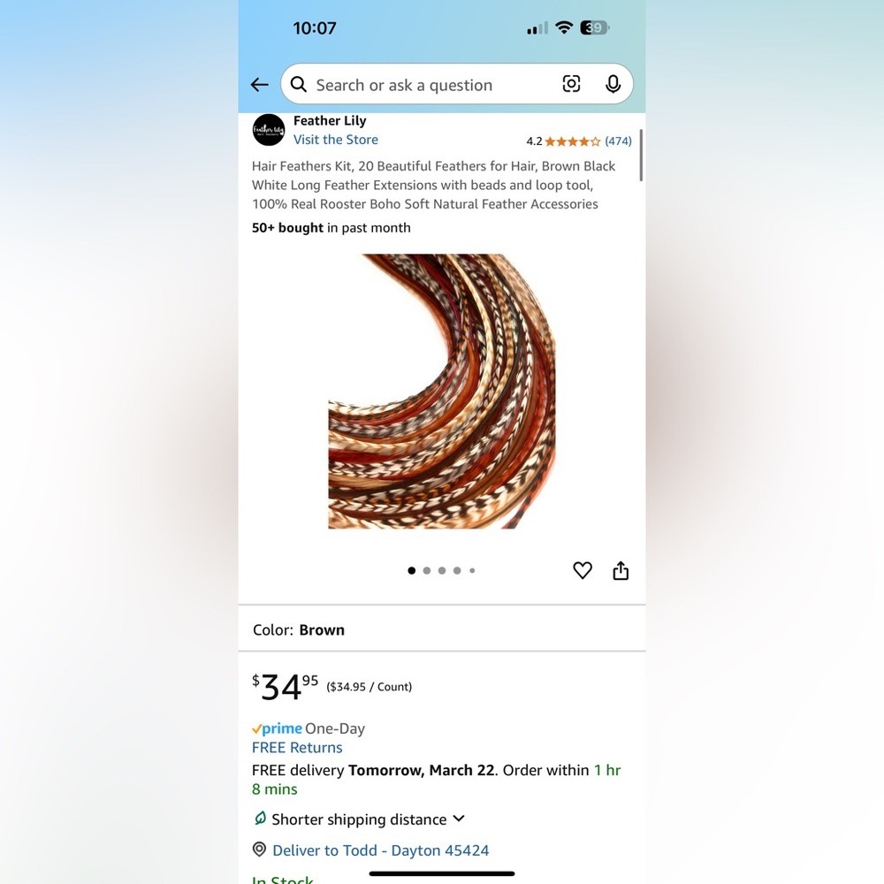Tap the back arrow icon
This screenshot has height=884, width=884.
tap(259, 85)
